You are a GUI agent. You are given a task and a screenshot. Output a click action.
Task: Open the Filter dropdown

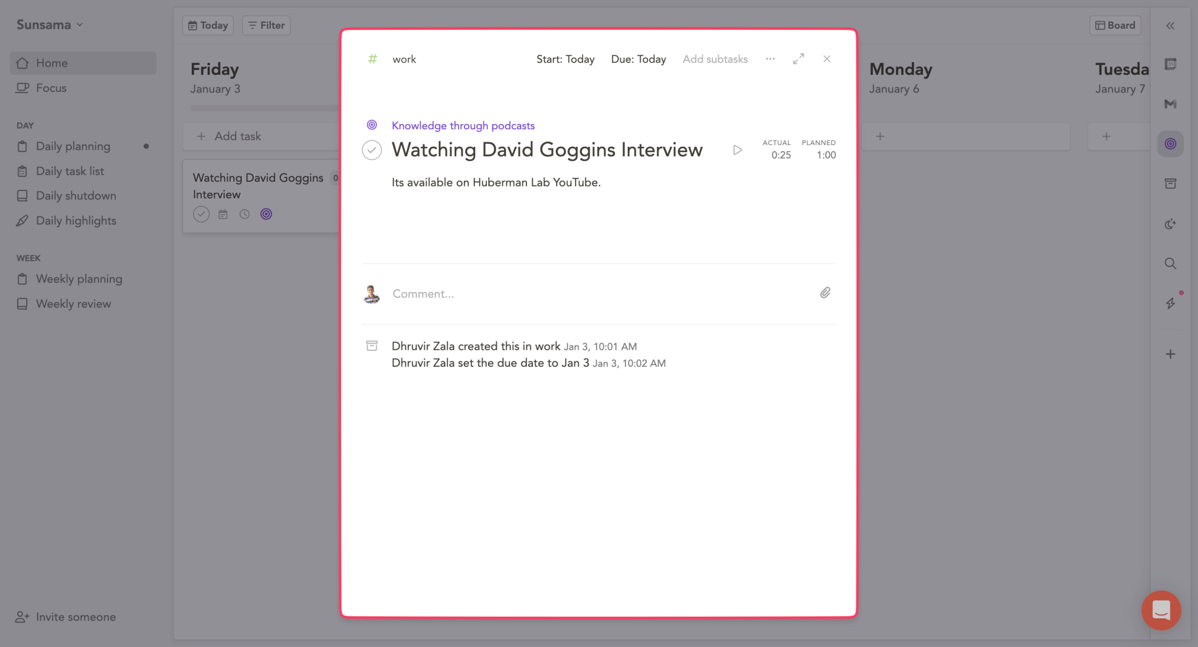(266, 25)
